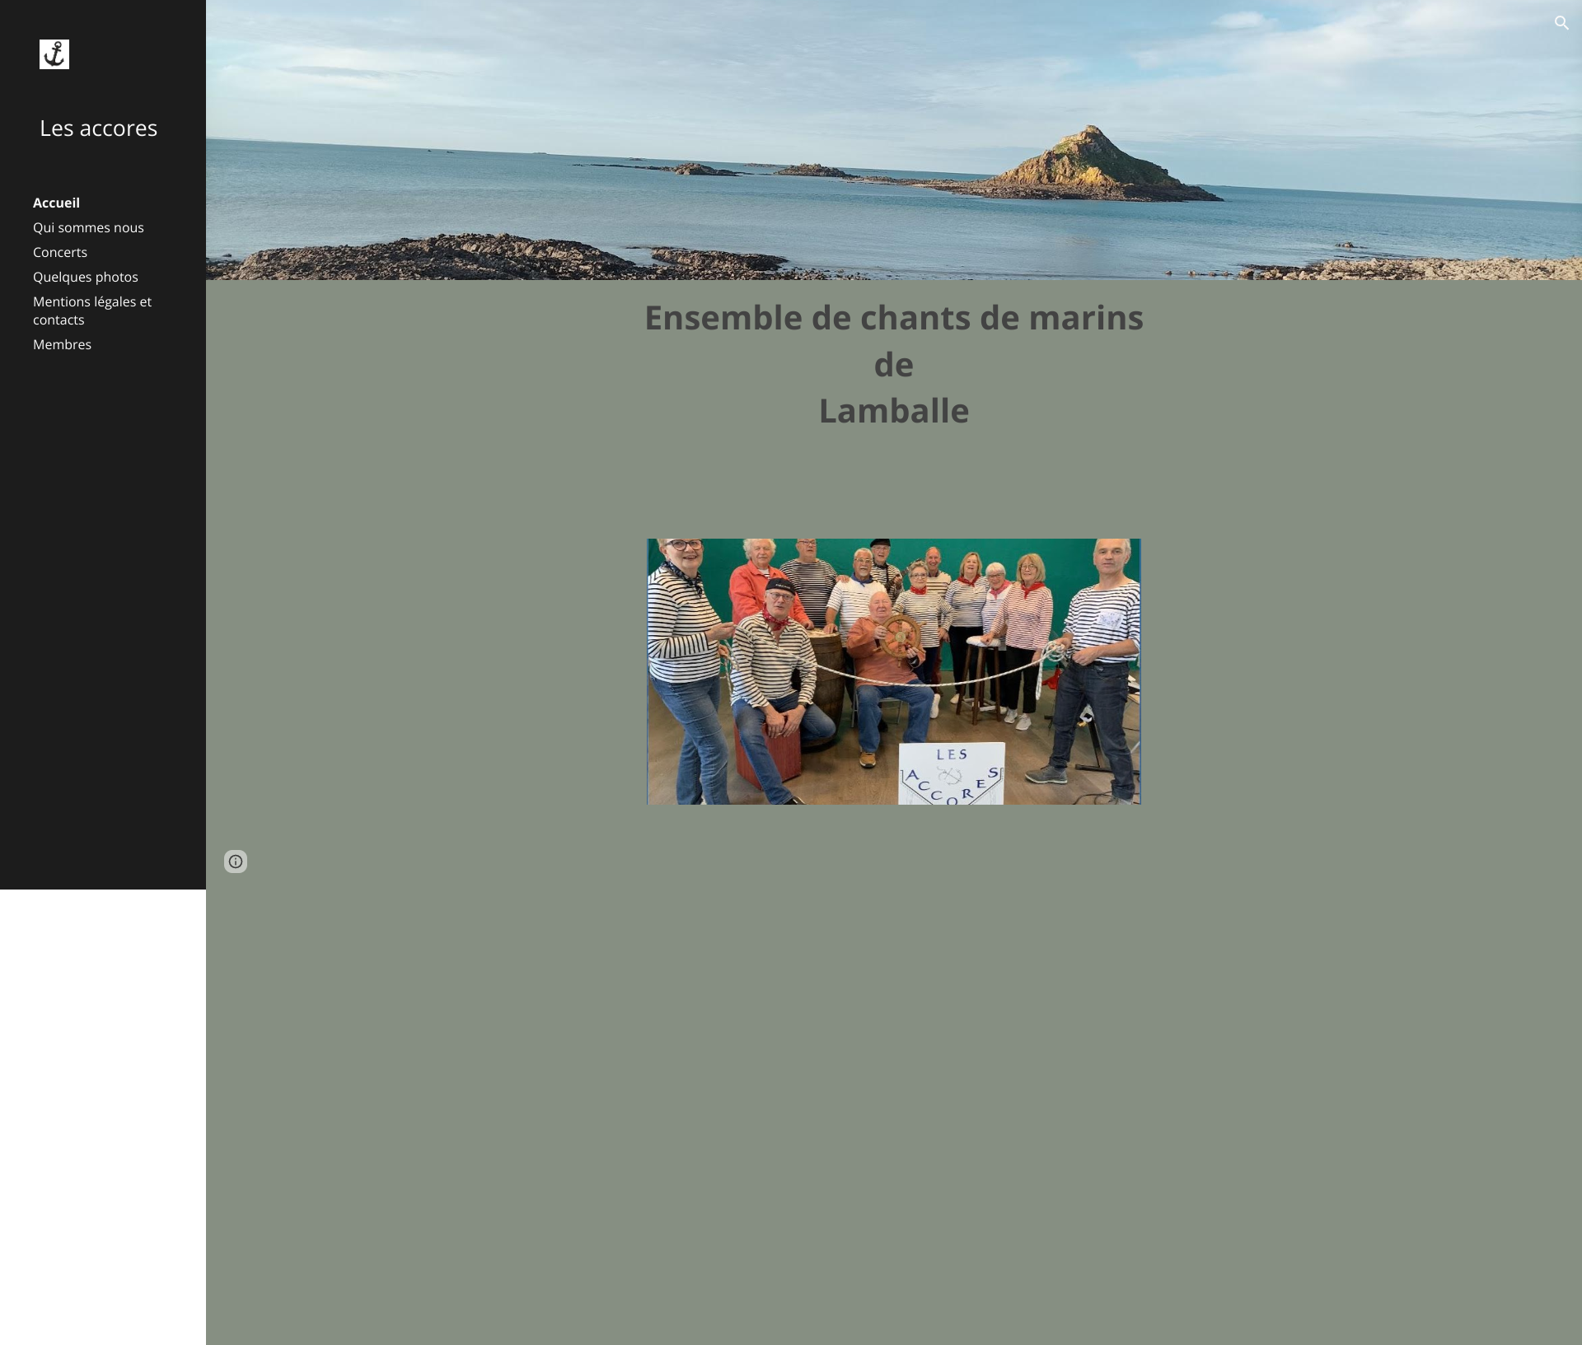
Task: Click the info icon at page bottom
Action: click(236, 862)
